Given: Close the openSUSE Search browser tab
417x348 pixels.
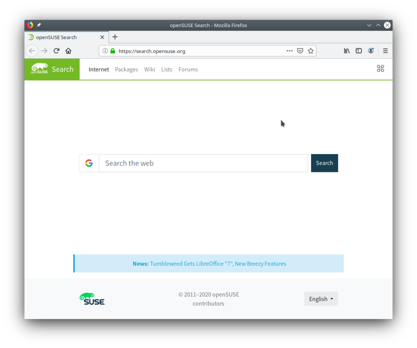Looking at the screenshot, I should [102, 37].
